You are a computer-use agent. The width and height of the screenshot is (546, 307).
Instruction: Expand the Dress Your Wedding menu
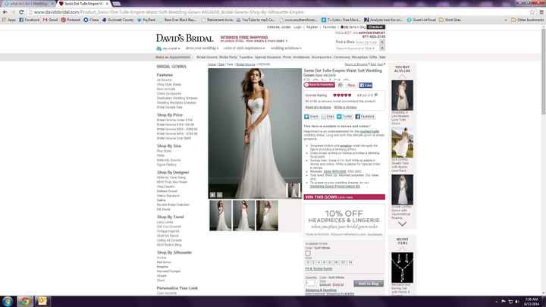(202, 49)
